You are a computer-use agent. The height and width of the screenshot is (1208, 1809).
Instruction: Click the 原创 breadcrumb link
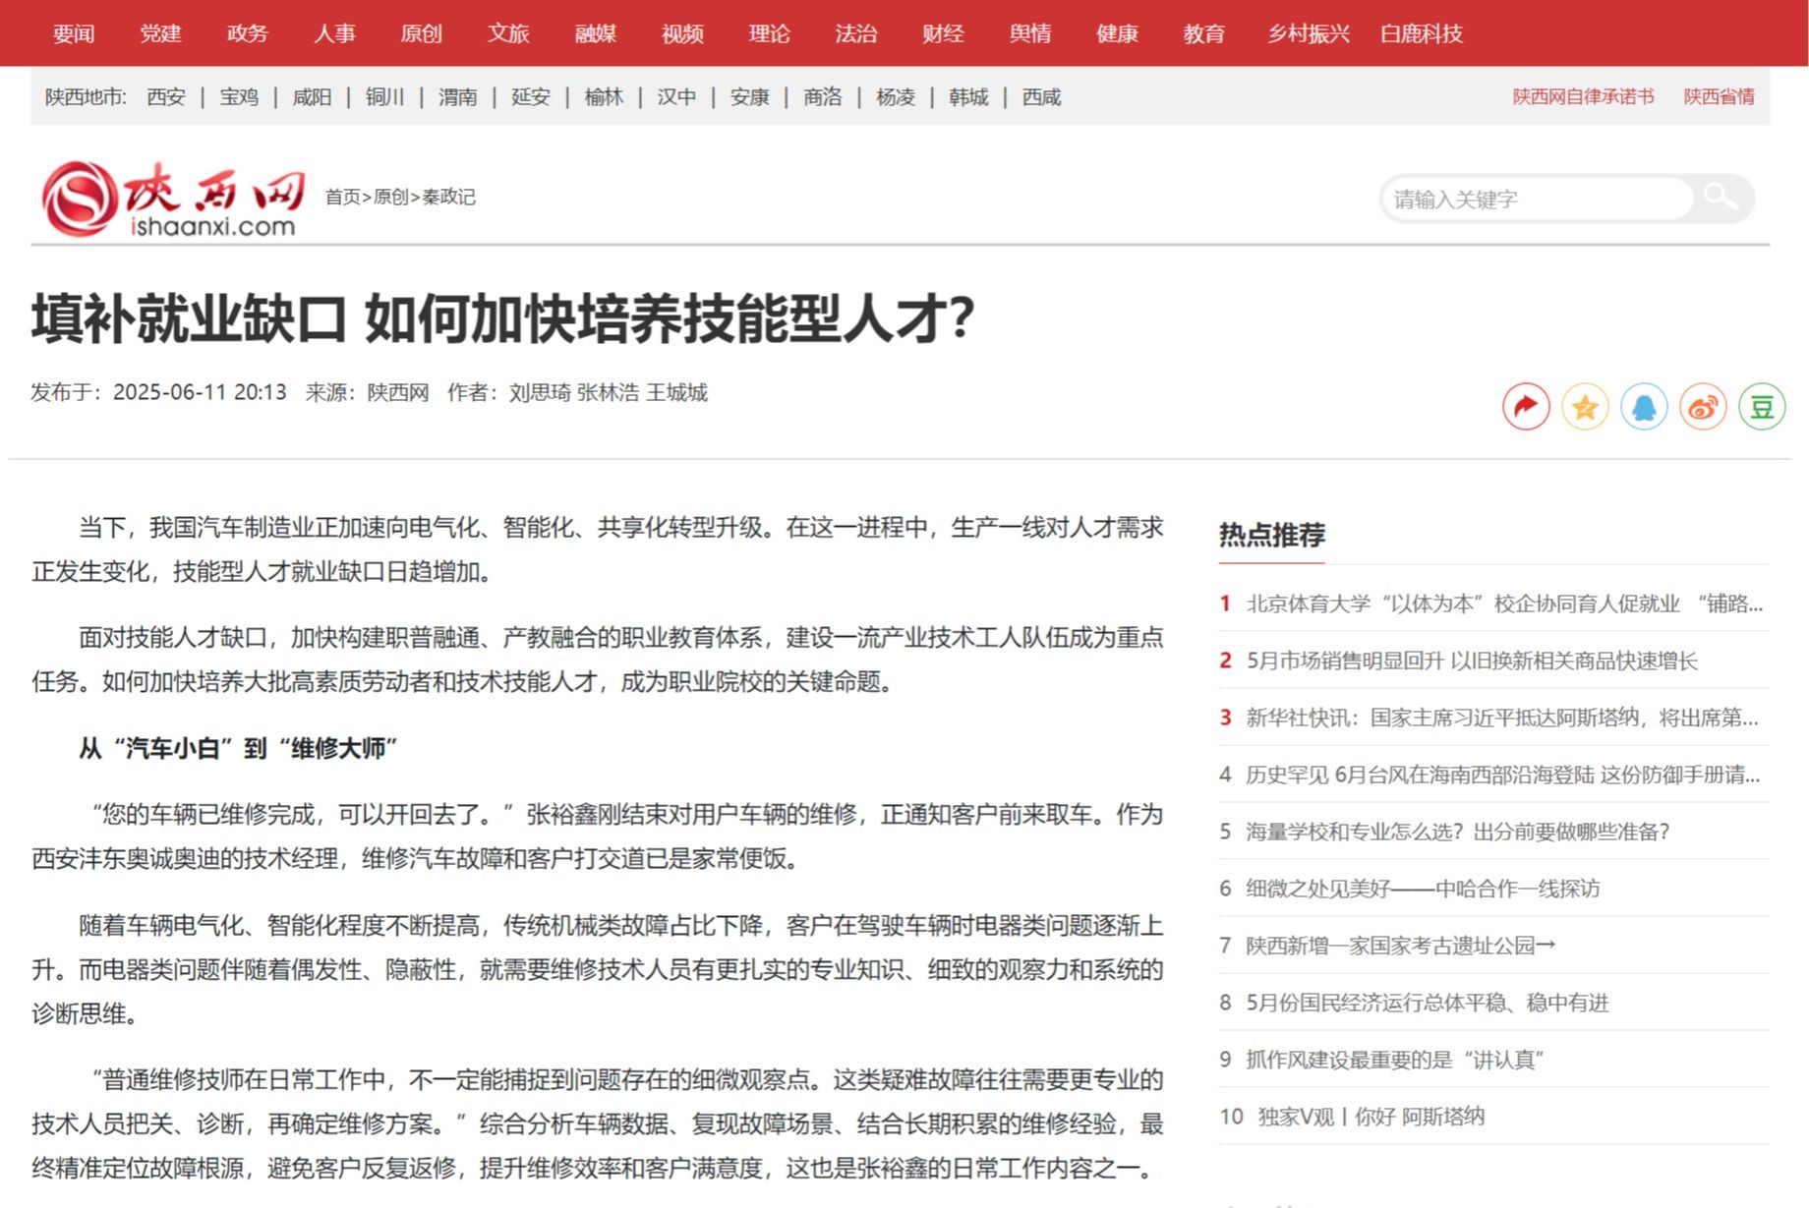point(391,197)
